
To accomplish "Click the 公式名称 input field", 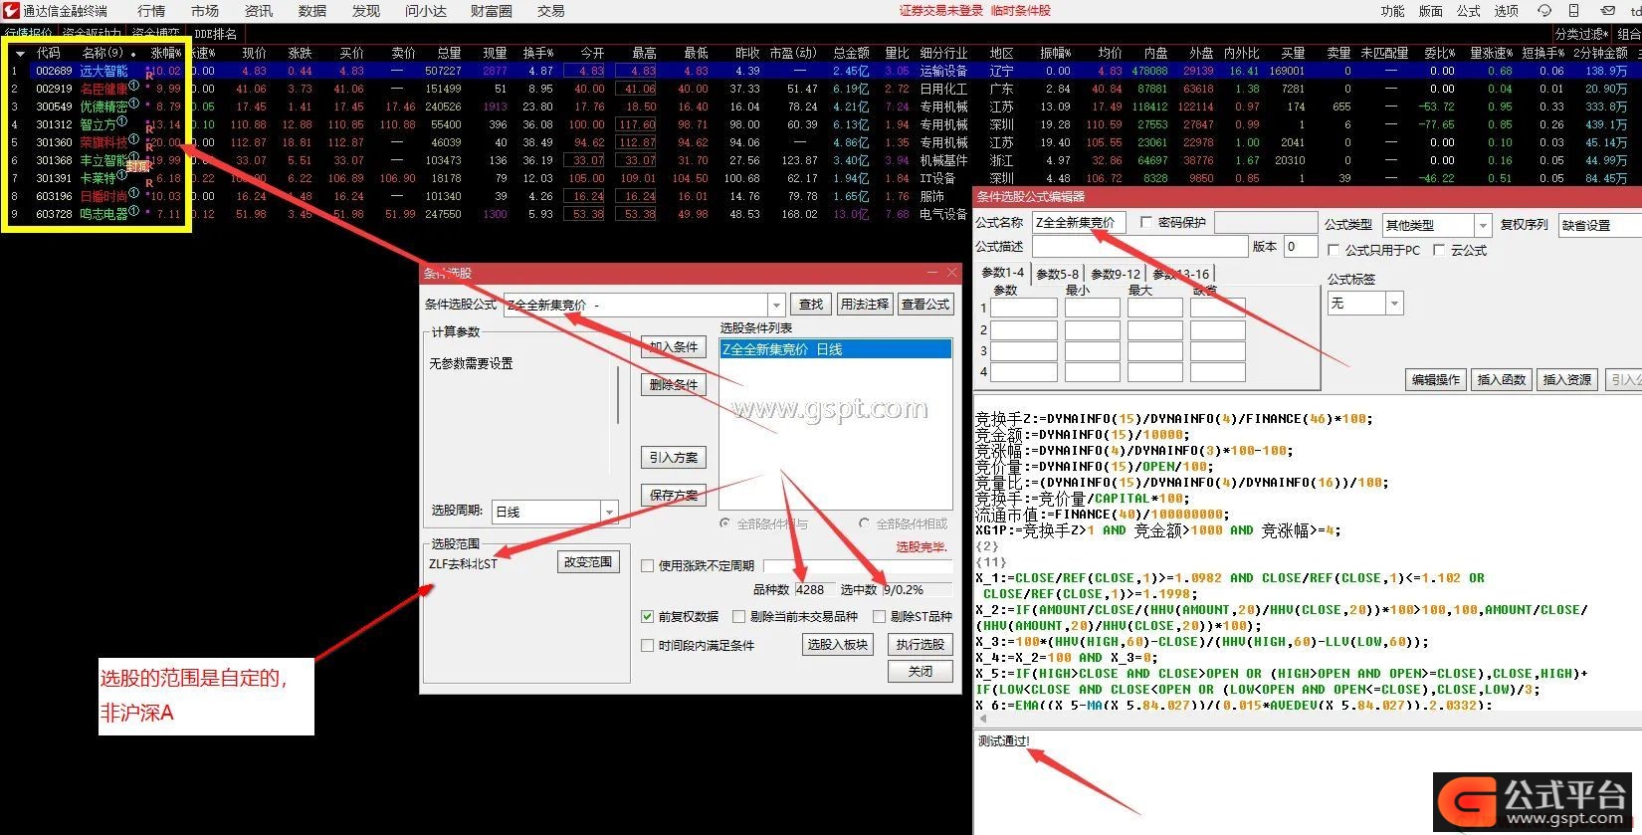I will (x=1079, y=223).
